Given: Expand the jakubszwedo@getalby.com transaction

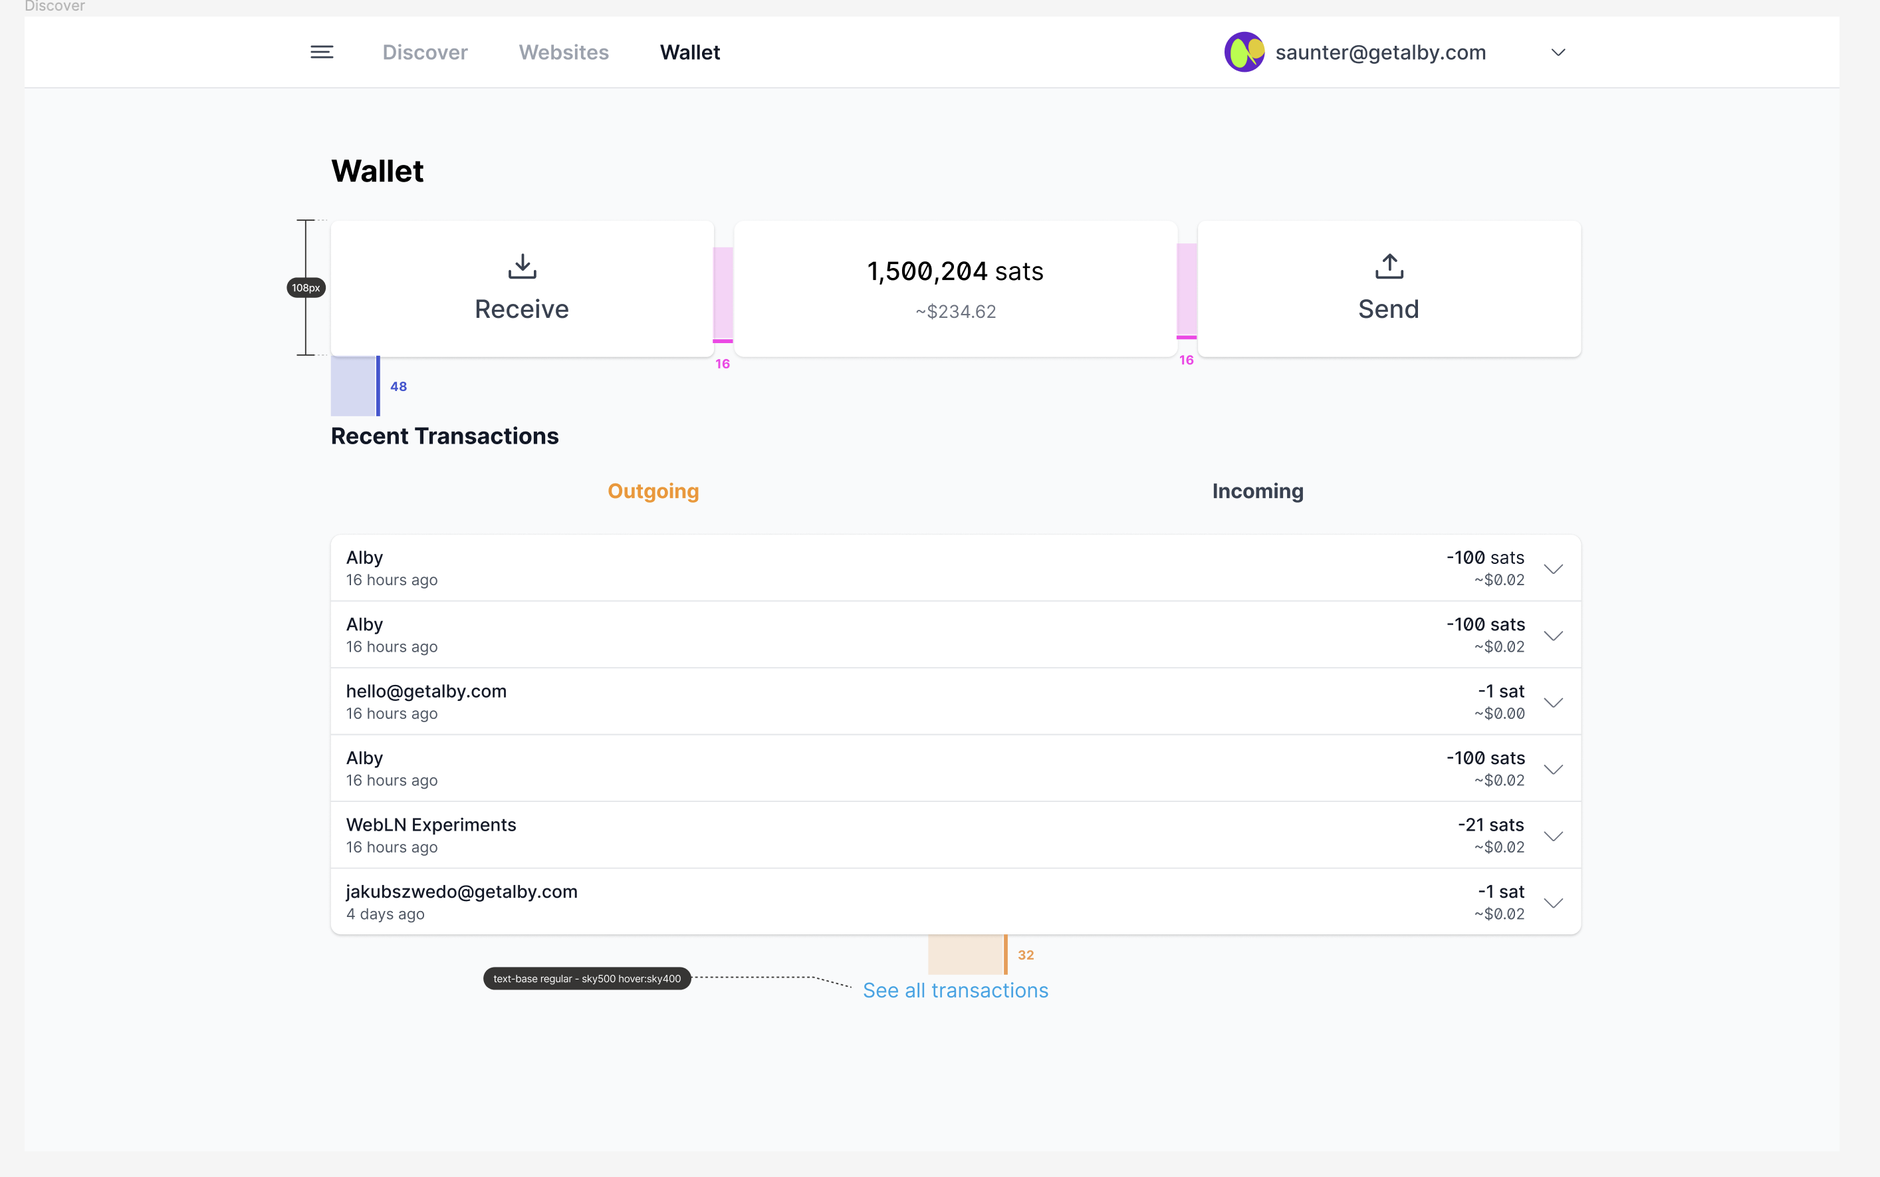Looking at the screenshot, I should point(1554,902).
